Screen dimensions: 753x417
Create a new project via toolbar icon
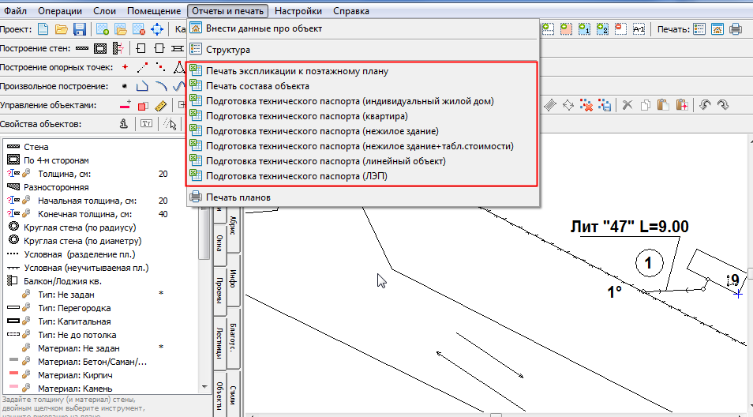coord(43,29)
